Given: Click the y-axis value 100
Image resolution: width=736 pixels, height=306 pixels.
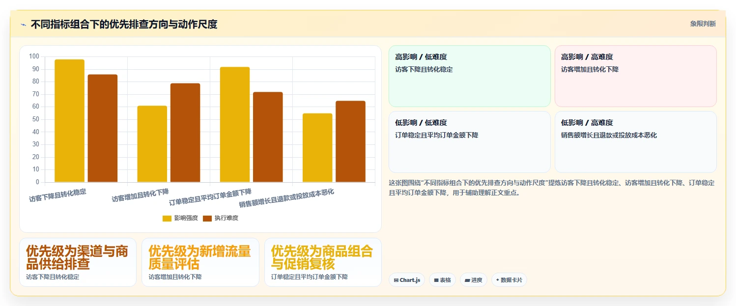Looking at the screenshot, I should point(34,56).
